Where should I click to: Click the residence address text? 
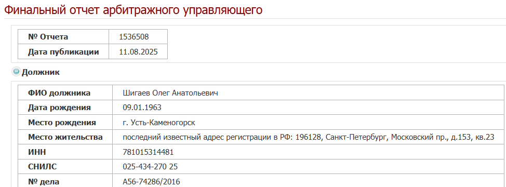coord(309,137)
